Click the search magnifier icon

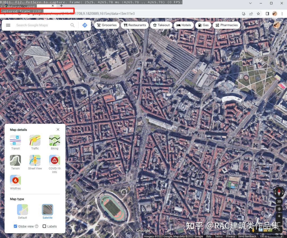click(73, 25)
